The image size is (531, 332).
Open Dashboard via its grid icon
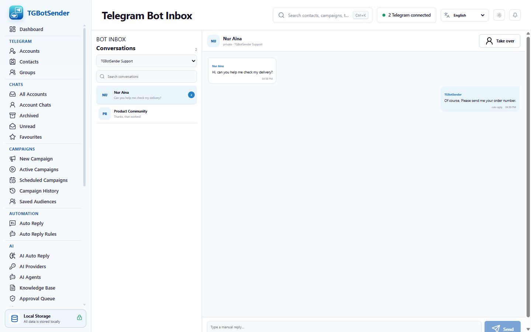point(13,29)
